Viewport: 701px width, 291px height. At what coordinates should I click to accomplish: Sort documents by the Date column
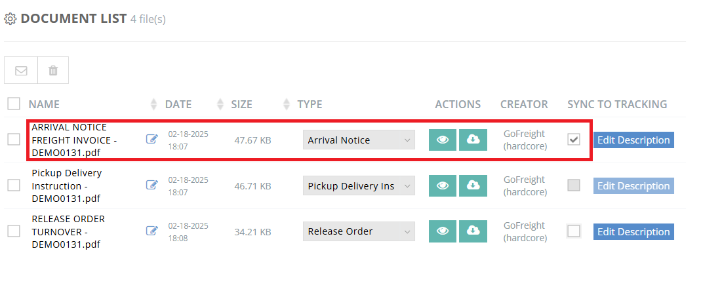(x=178, y=104)
